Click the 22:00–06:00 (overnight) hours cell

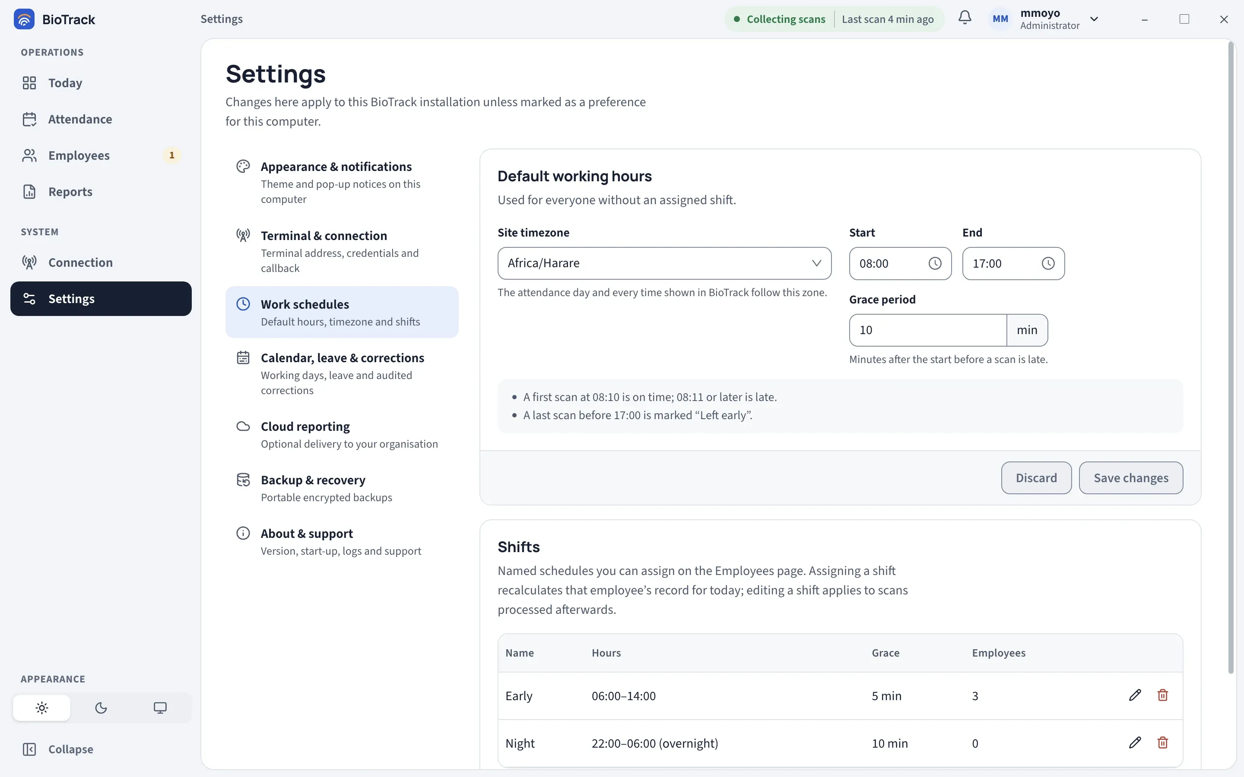tap(654, 743)
